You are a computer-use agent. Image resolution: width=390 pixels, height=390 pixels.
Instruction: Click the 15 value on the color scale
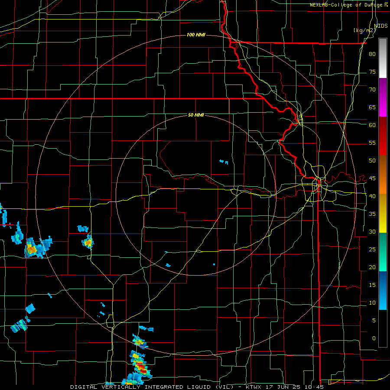[x=372, y=285]
